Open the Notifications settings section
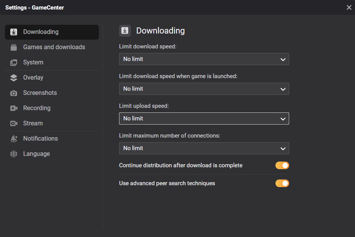Screen dimensions: 355x237 [40, 139]
